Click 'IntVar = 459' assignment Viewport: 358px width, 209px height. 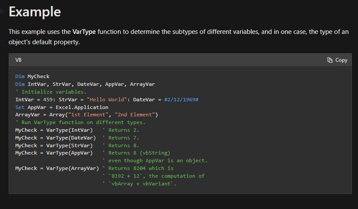(34, 100)
